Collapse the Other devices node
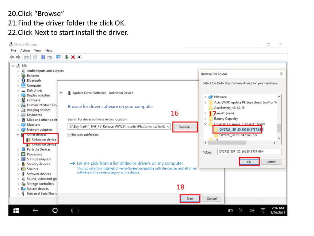This screenshot has width=314, height=236. (18, 135)
